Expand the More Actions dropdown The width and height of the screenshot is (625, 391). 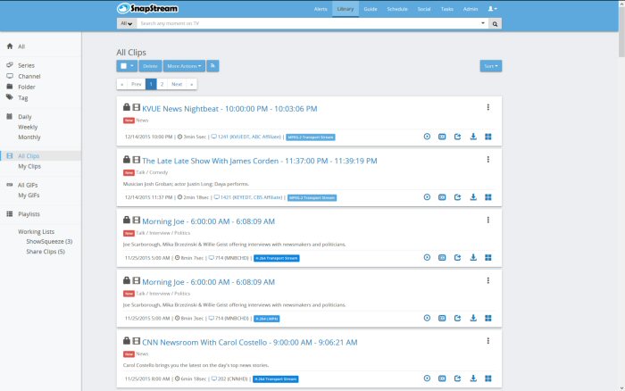click(184, 66)
